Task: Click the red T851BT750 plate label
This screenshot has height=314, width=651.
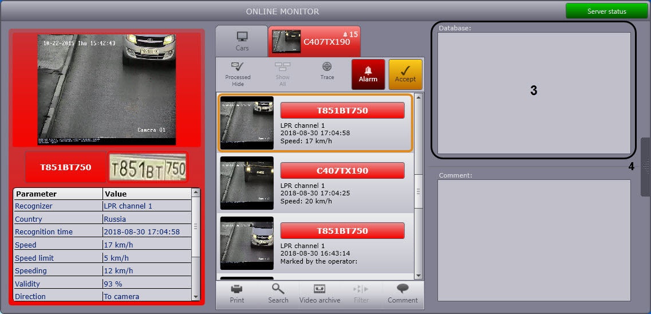Action: coord(66,167)
